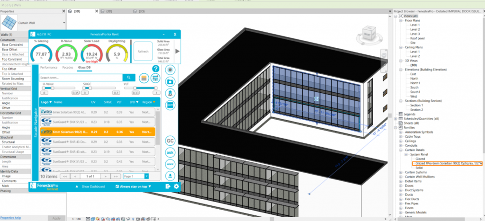Click the play arrow beside area values

(177, 51)
